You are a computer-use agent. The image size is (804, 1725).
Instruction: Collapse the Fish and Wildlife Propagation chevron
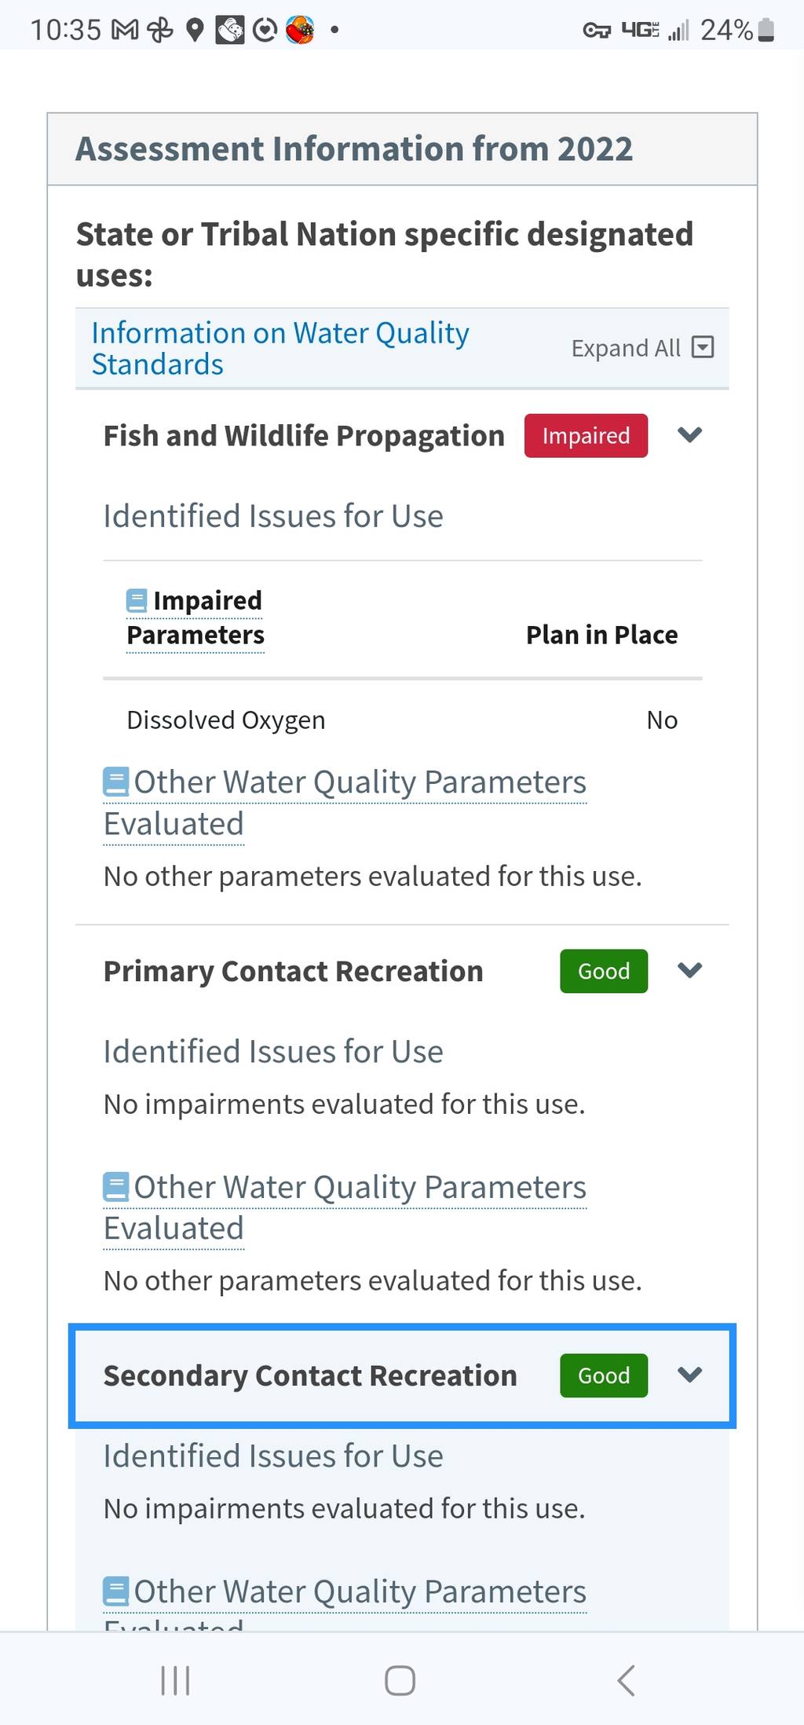[x=689, y=434]
